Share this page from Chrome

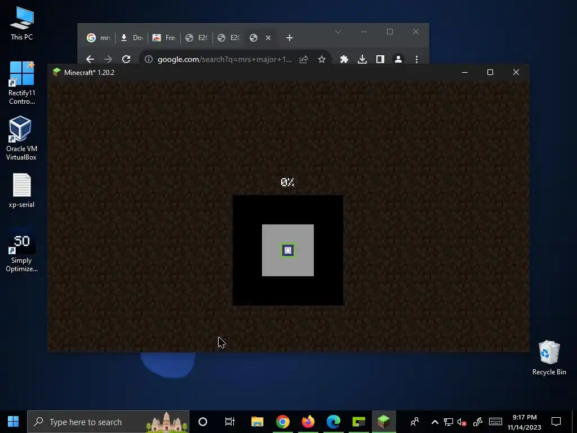click(304, 59)
